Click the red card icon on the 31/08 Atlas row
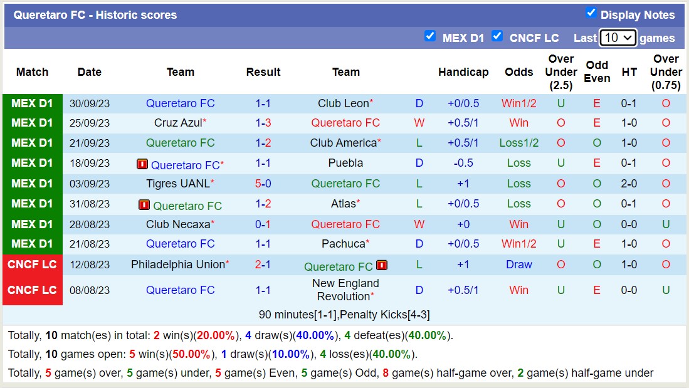The height and width of the screenshot is (388, 689). coord(145,204)
